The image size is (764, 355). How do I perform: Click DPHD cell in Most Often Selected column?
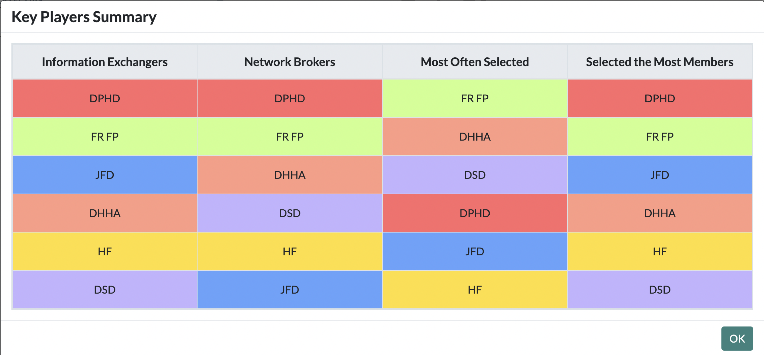tap(475, 213)
